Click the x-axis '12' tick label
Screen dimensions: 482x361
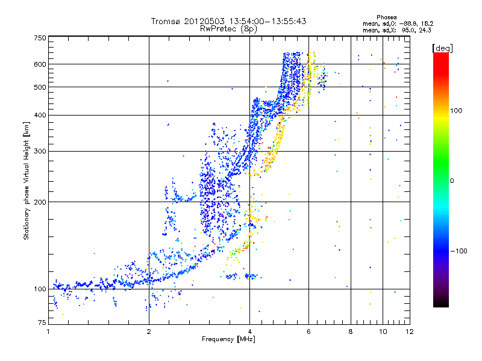(x=410, y=332)
